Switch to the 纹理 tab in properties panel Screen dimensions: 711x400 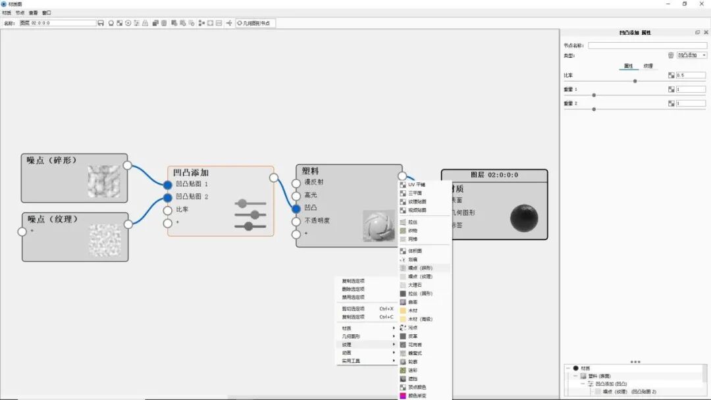coord(648,66)
